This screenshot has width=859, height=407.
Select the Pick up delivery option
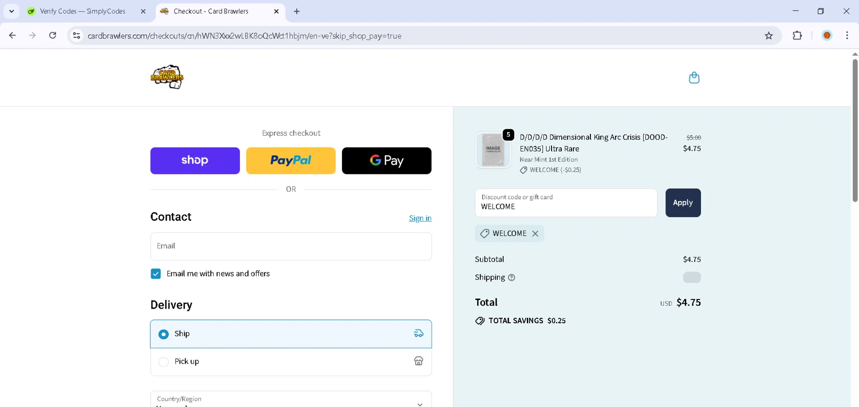point(291,361)
